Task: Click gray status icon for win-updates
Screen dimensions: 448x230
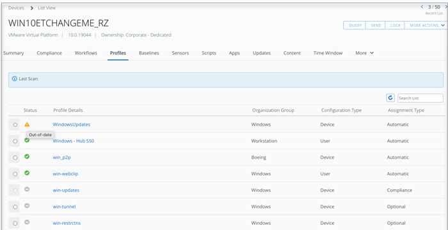Action: [27, 189]
